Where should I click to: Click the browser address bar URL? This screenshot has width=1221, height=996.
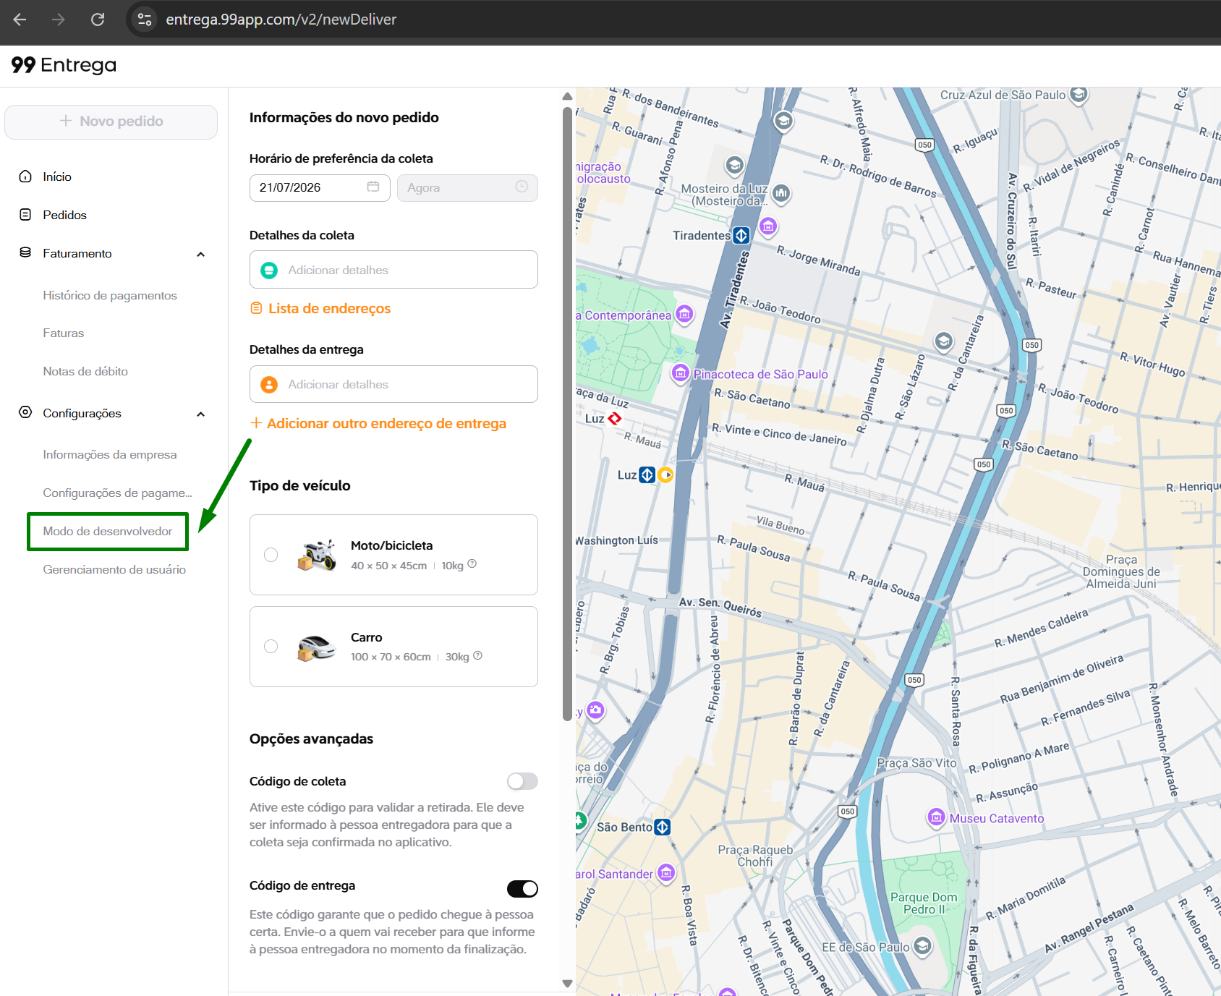281,20
